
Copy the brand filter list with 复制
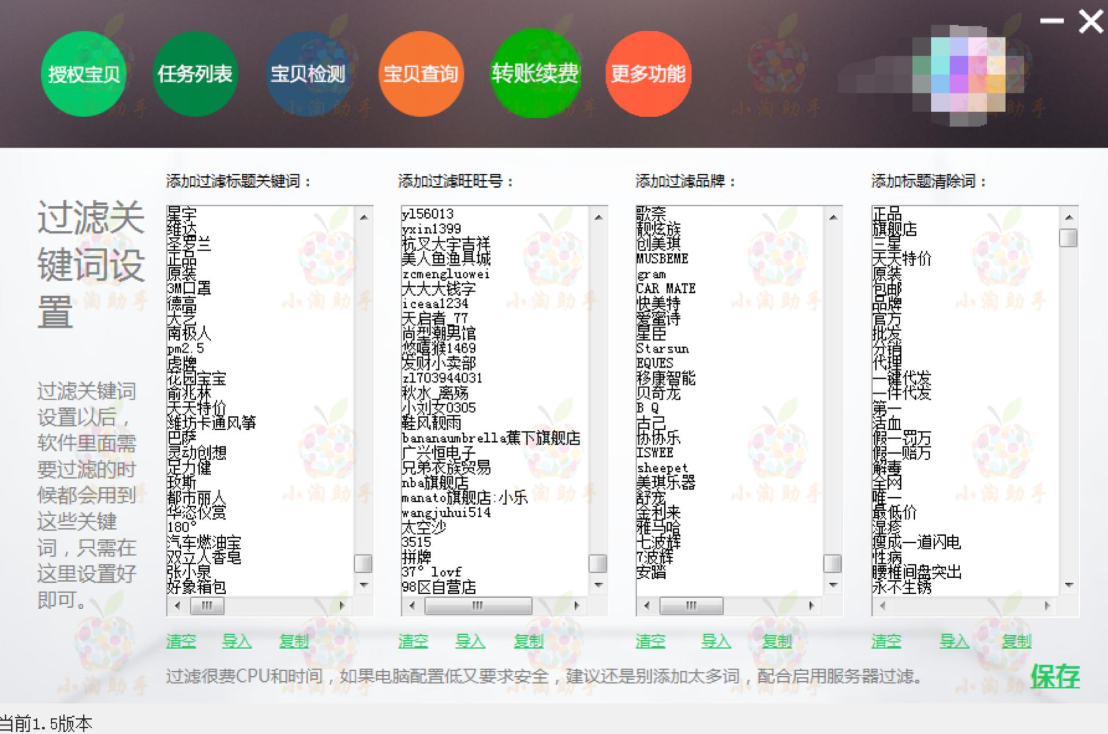point(777,641)
